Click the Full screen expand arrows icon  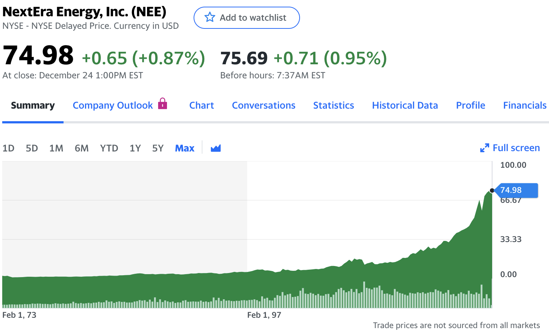click(484, 148)
